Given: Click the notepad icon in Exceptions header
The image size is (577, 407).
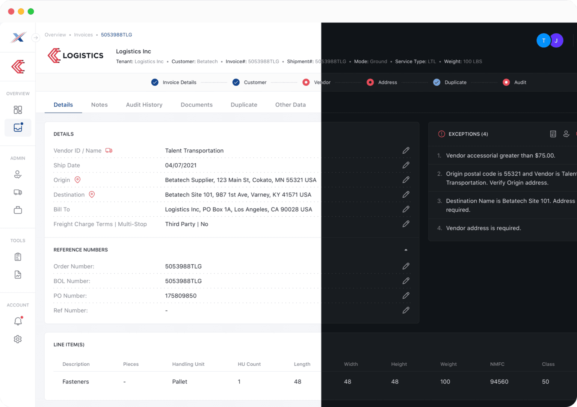Looking at the screenshot, I should (553, 134).
